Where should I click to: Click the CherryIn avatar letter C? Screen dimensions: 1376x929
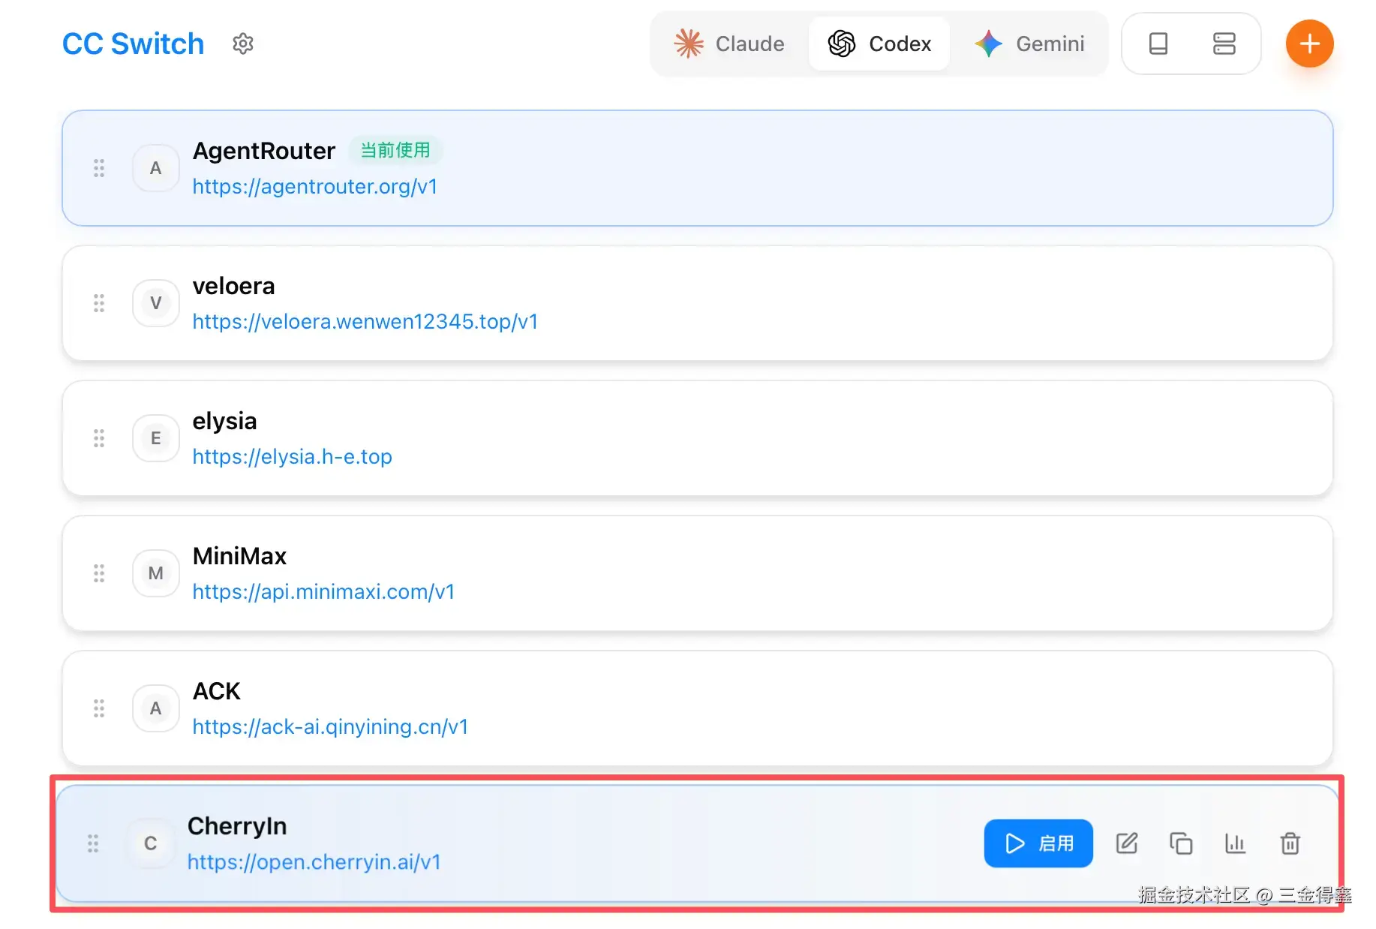pos(150,843)
